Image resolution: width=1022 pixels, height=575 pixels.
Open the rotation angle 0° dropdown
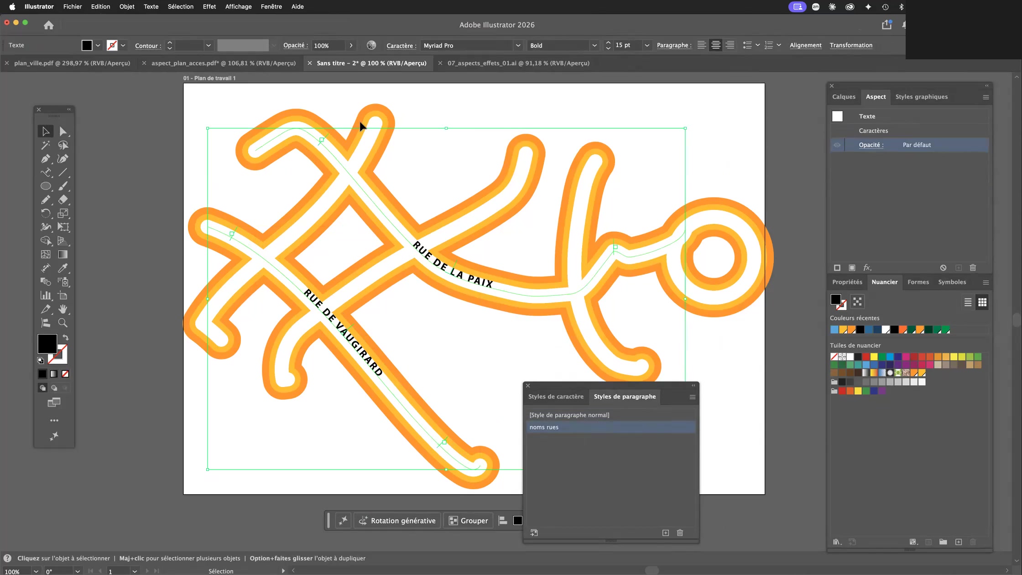pyautogui.click(x=78, y=571)
